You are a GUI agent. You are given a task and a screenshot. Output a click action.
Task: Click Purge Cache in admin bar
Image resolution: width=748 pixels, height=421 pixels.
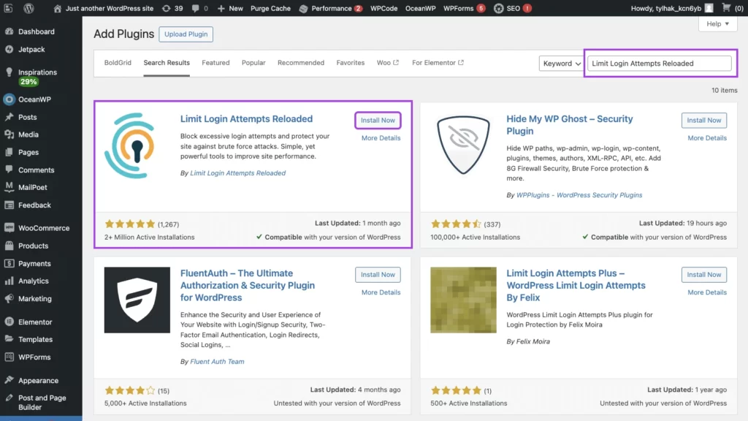pyautogui.click(x=270, y=8)
